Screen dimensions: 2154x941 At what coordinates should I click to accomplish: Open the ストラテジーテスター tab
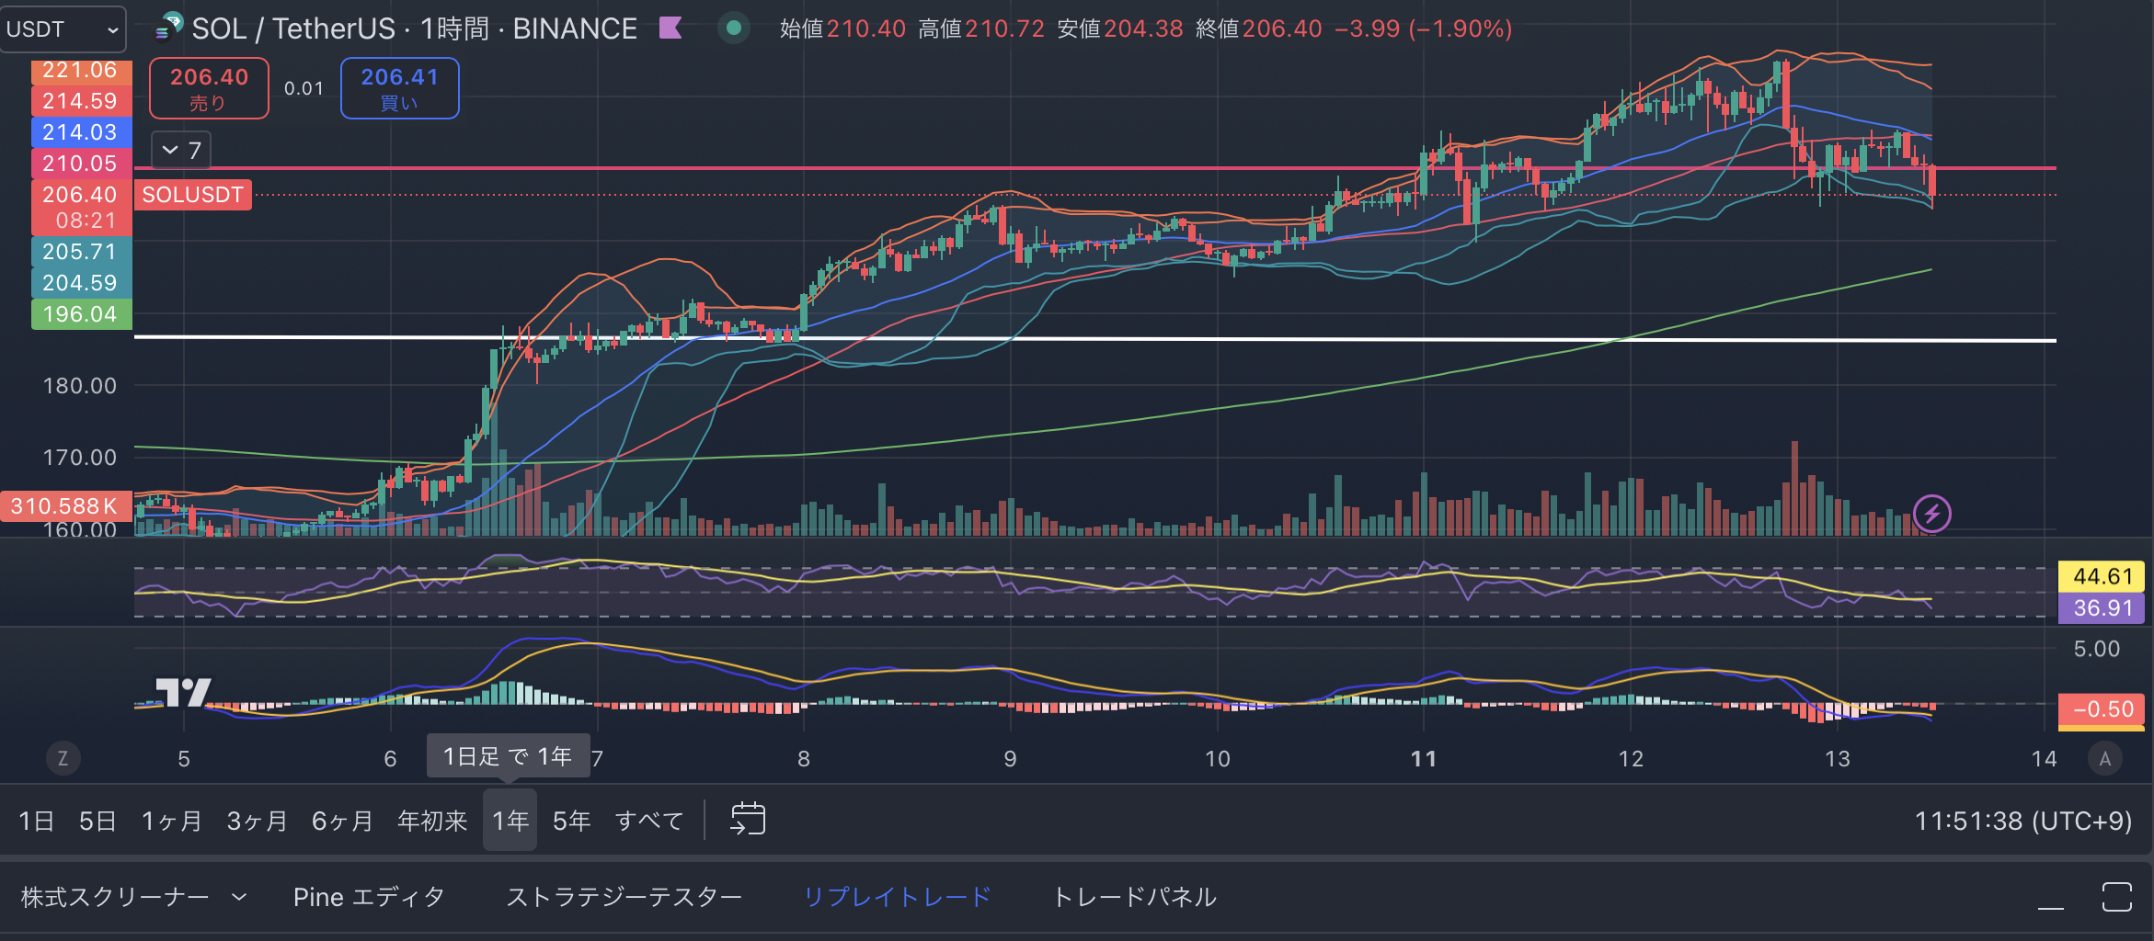click(624, 897)
